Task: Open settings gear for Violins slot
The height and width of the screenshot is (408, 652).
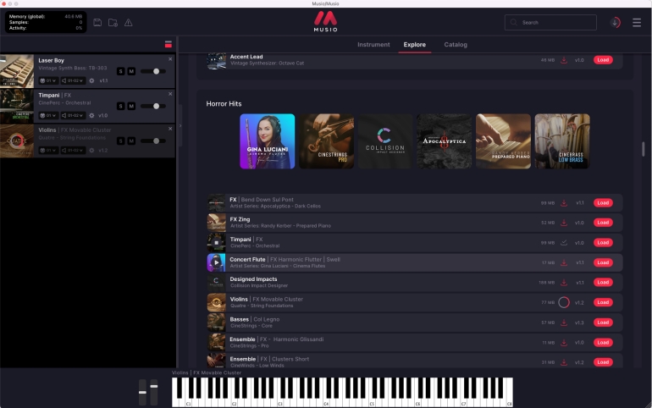Action: pos(92,151)
